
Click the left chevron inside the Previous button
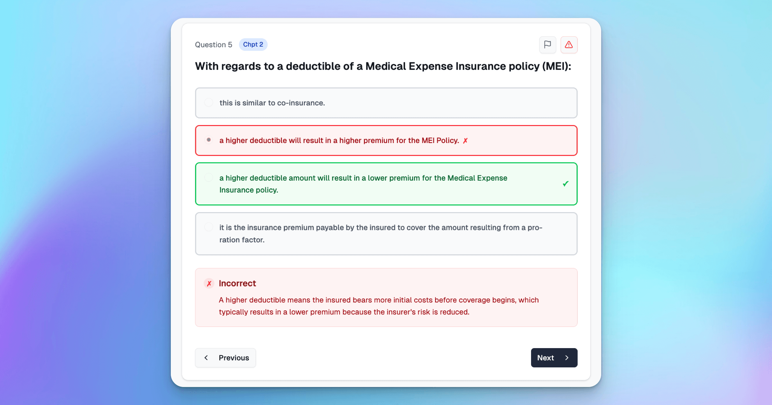[x=206, y=357]
